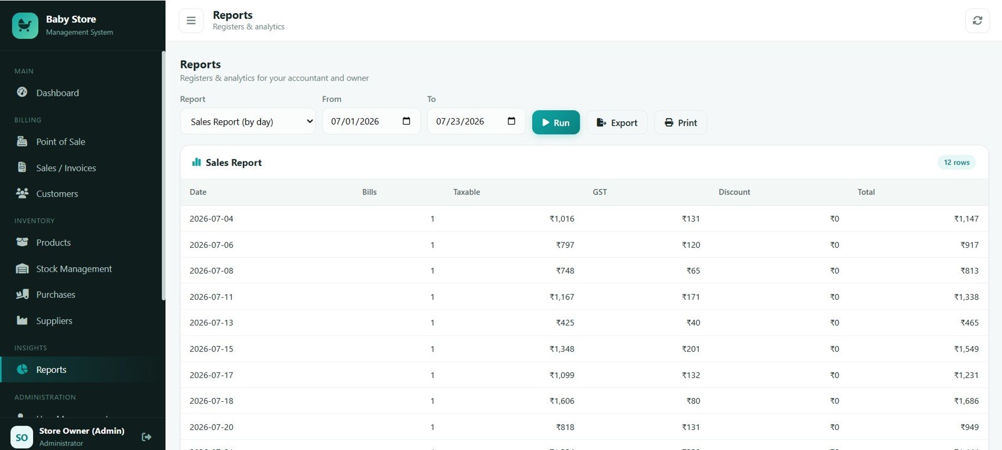Click the Point of Sale register icon
Viewport: 1002px width, 450px height.
click(22, 141)
